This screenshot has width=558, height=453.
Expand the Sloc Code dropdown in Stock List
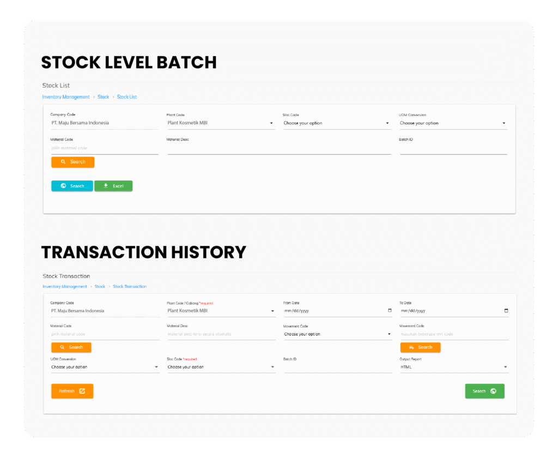point(336,123)
